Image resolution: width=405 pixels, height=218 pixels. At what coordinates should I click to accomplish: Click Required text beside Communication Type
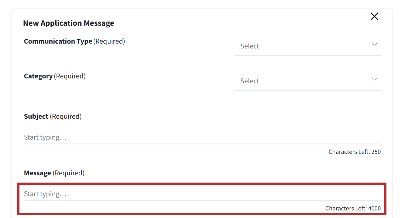click(109, 41)
